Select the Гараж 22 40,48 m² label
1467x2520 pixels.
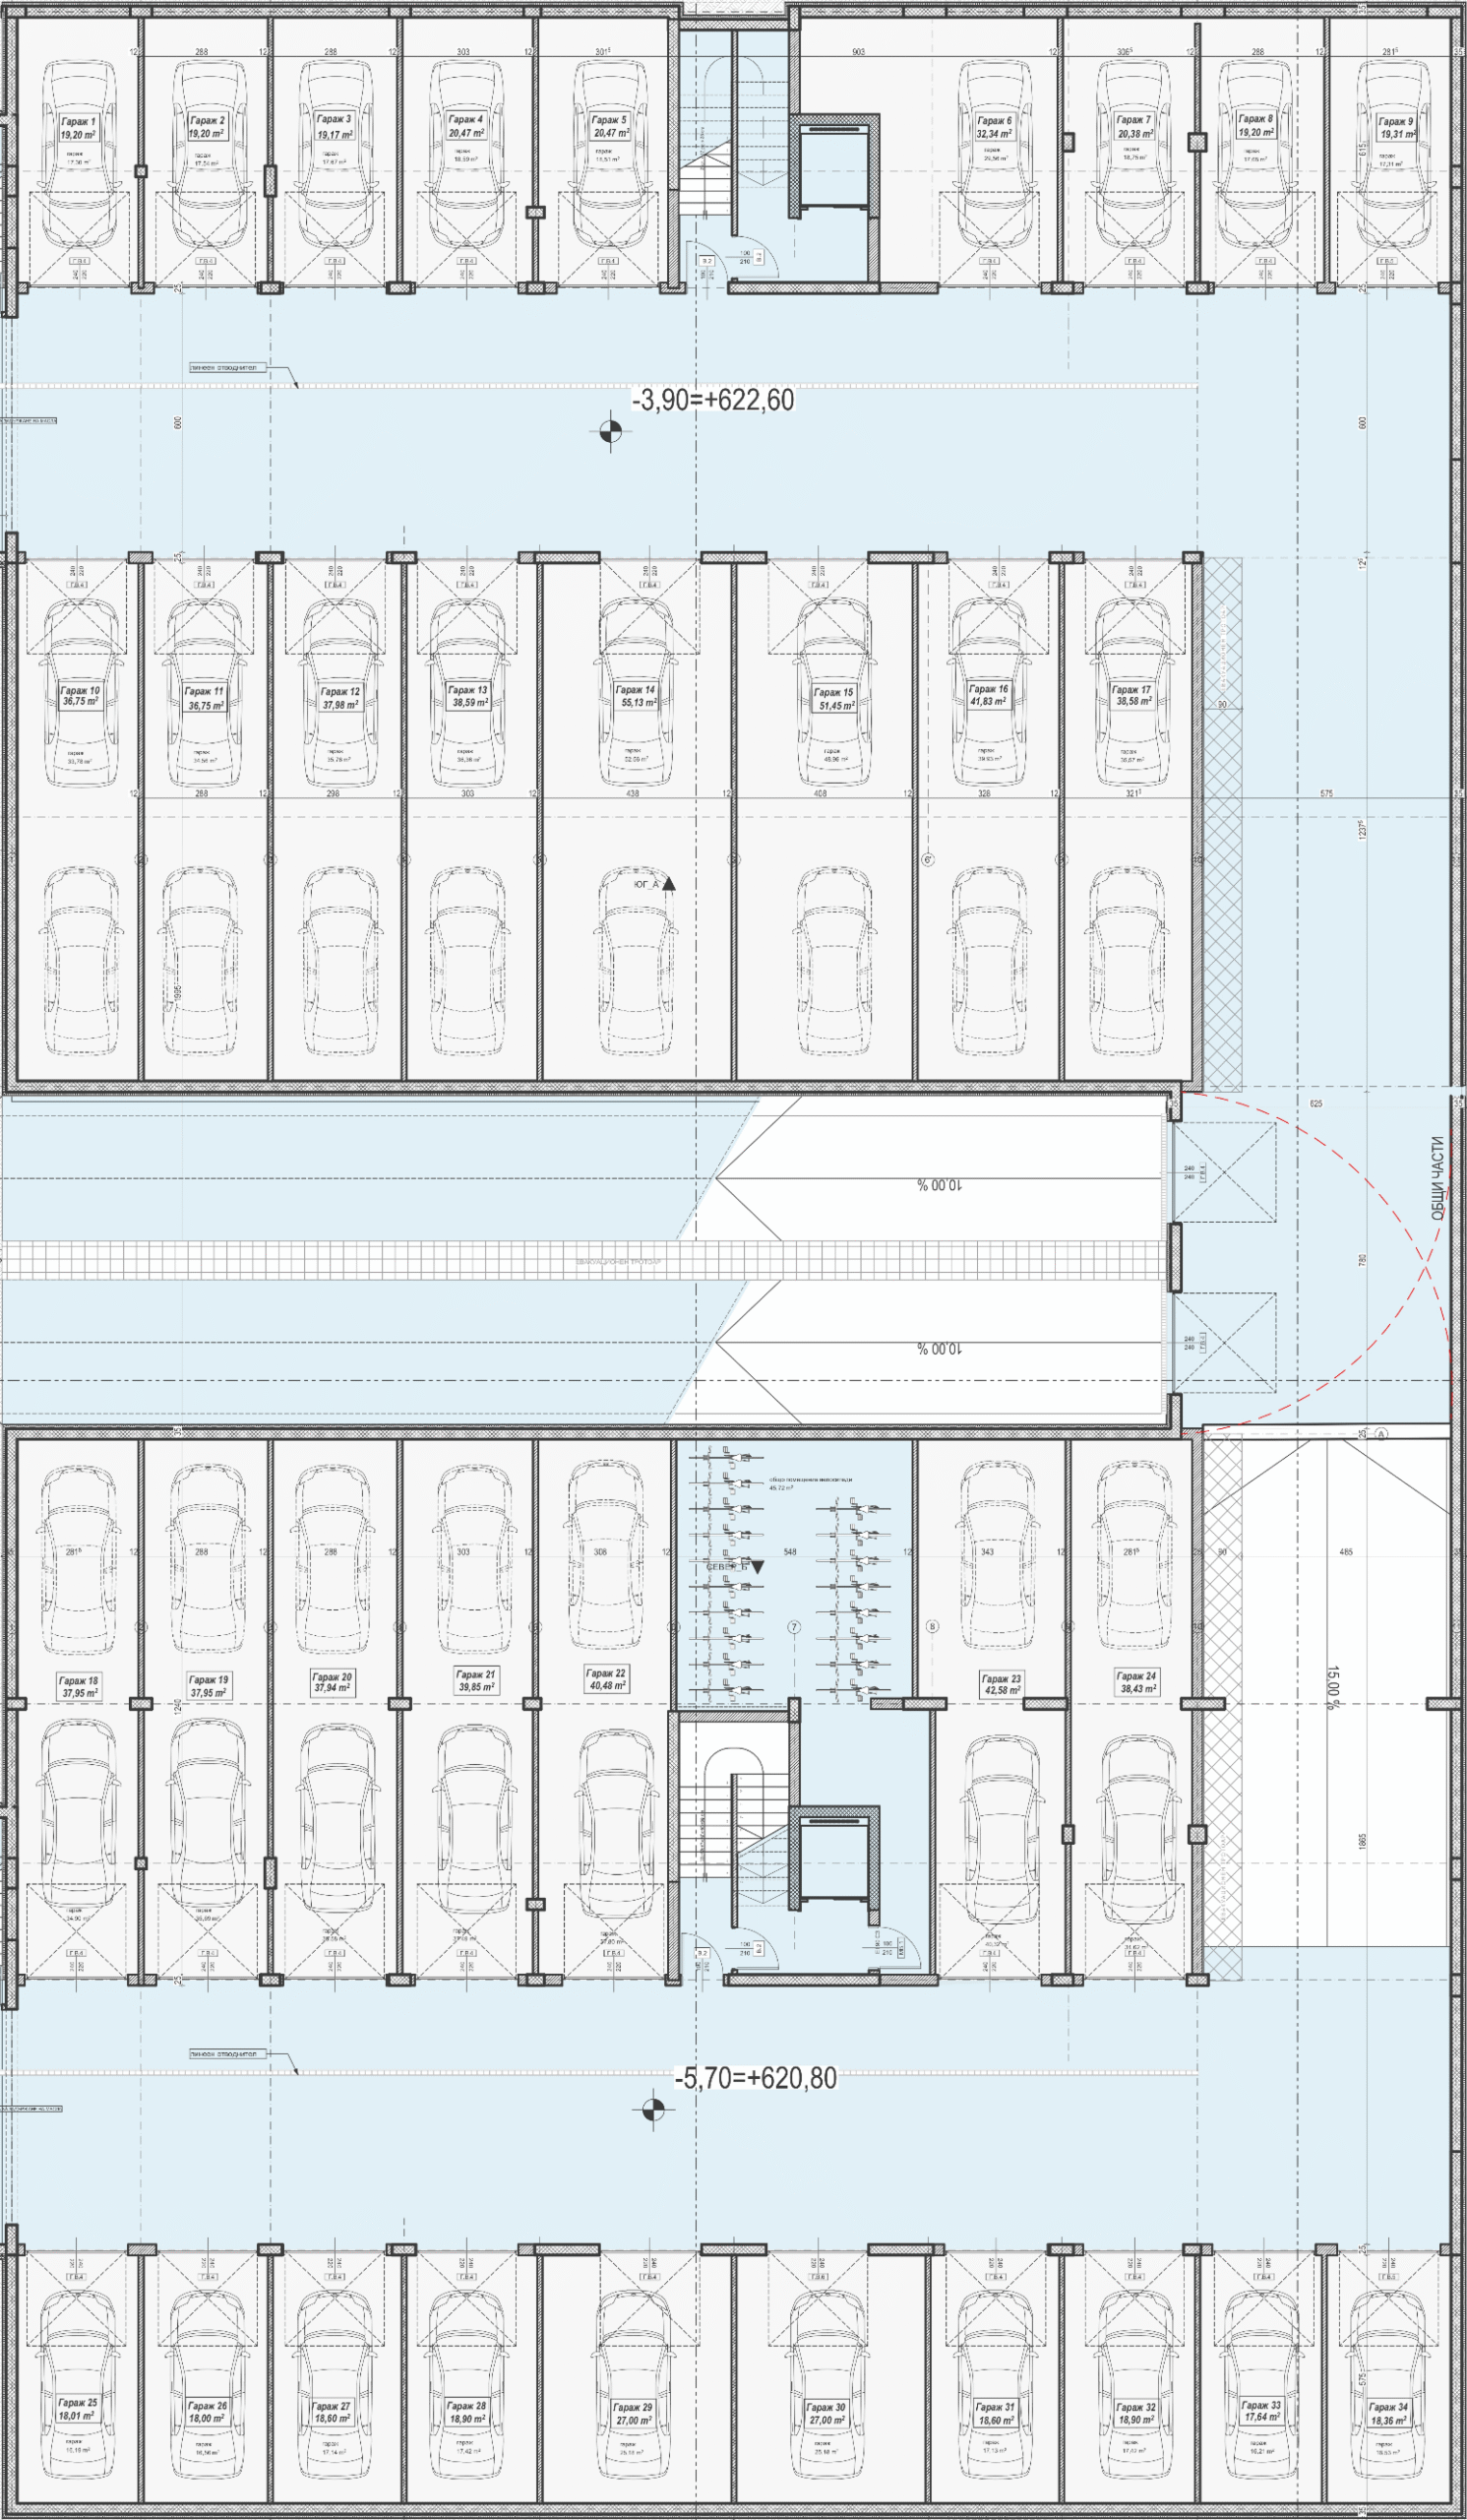click(605, 1679)
